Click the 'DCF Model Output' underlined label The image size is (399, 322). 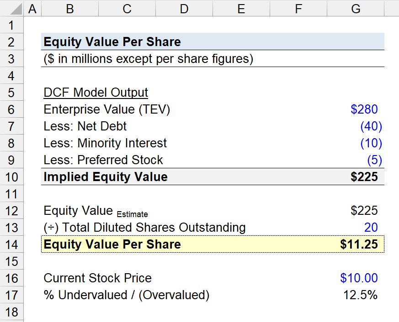[96, 93]
